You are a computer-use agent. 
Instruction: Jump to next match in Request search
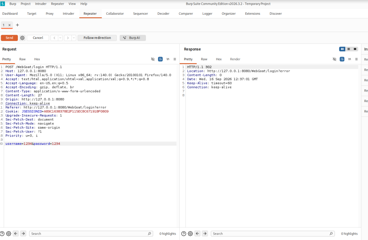[x=23, y=234]
